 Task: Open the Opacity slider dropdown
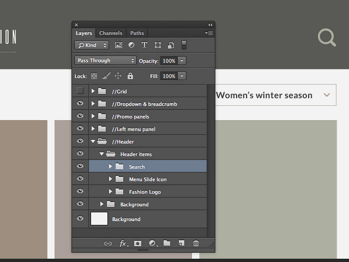[182, 61]
